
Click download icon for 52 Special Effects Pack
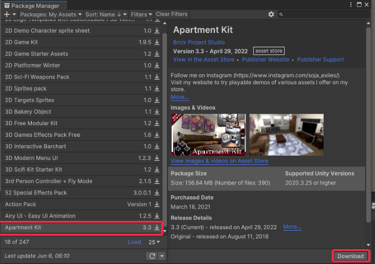pos(157,193)
